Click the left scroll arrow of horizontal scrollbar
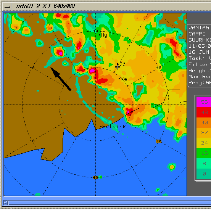The image size is (211, 209). pos(6,203)
